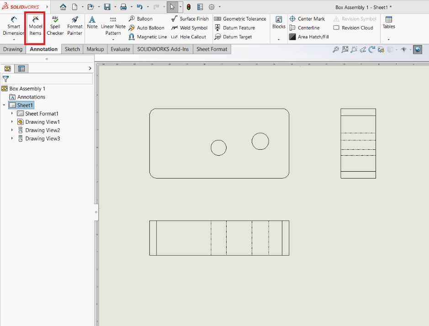Open a file from the top toolbar

pos(91,7)
